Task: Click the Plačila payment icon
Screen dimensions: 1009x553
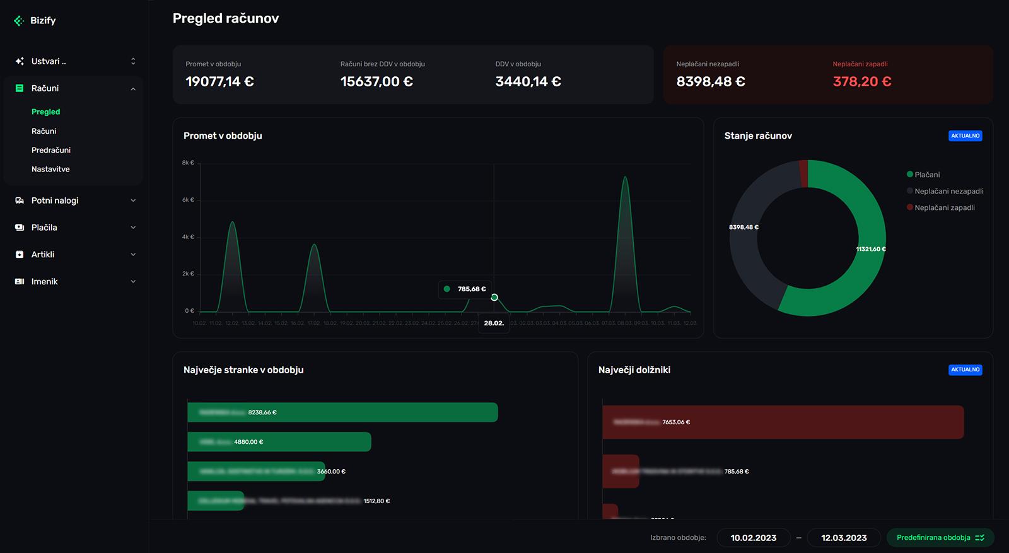Action: [x=20, y=228]
